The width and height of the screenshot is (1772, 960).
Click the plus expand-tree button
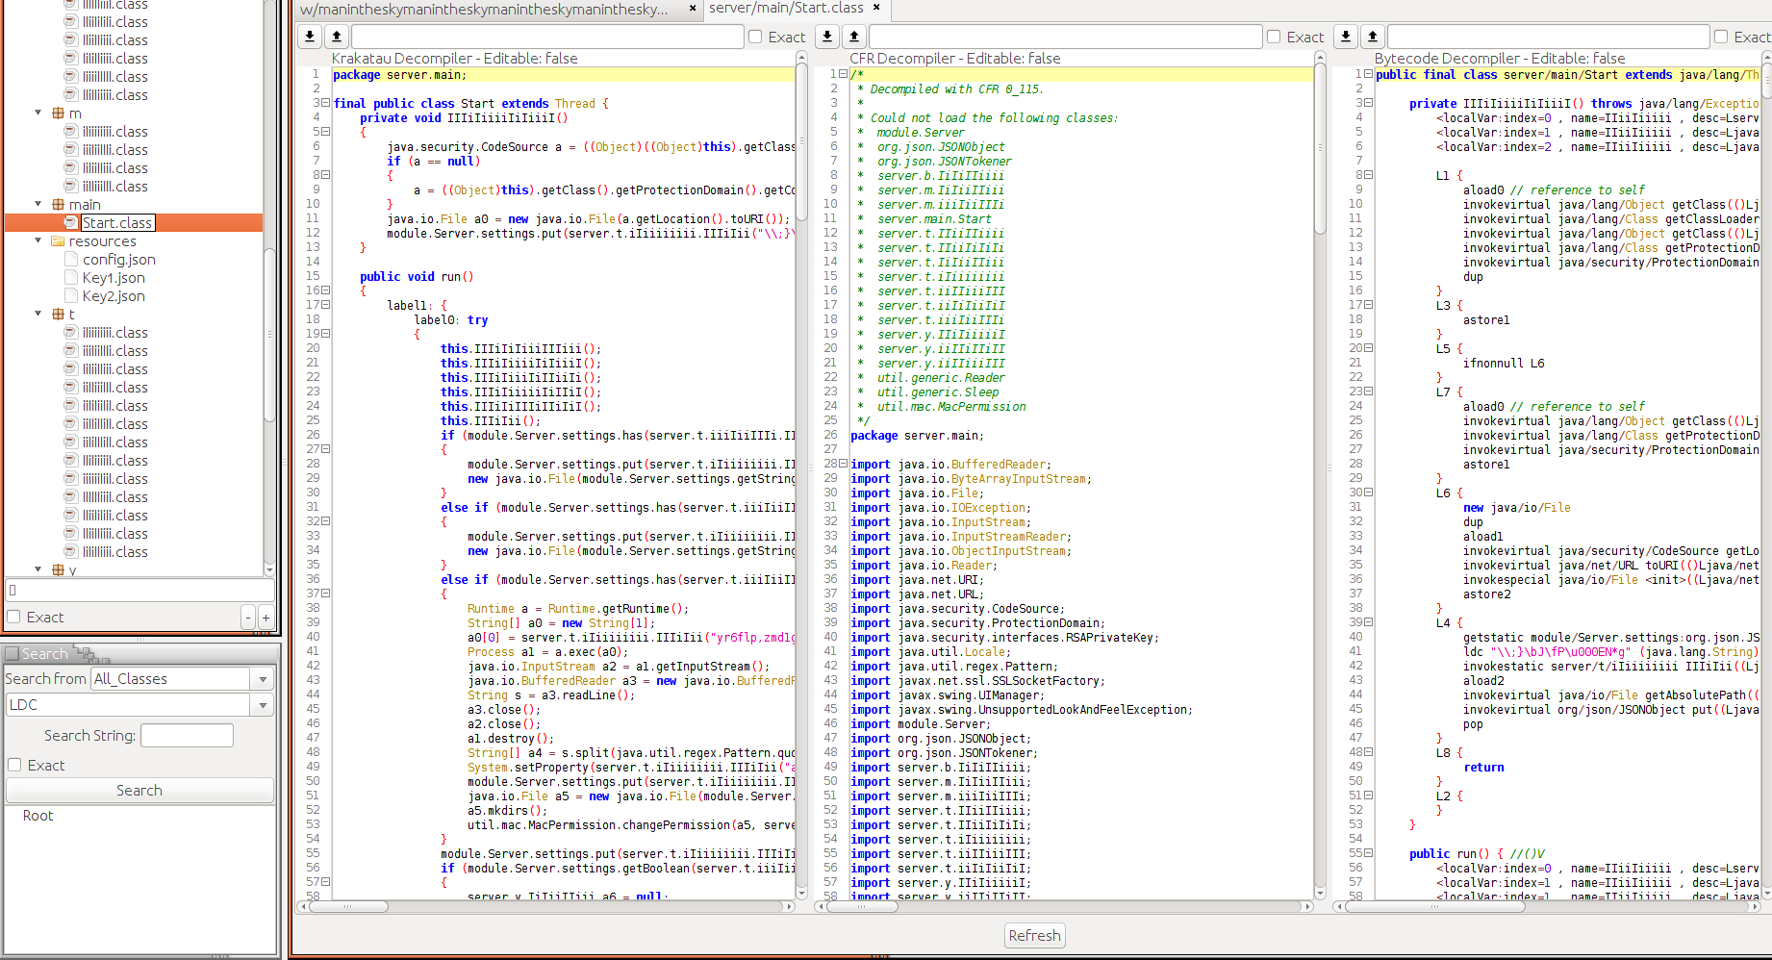pos(266,617)
